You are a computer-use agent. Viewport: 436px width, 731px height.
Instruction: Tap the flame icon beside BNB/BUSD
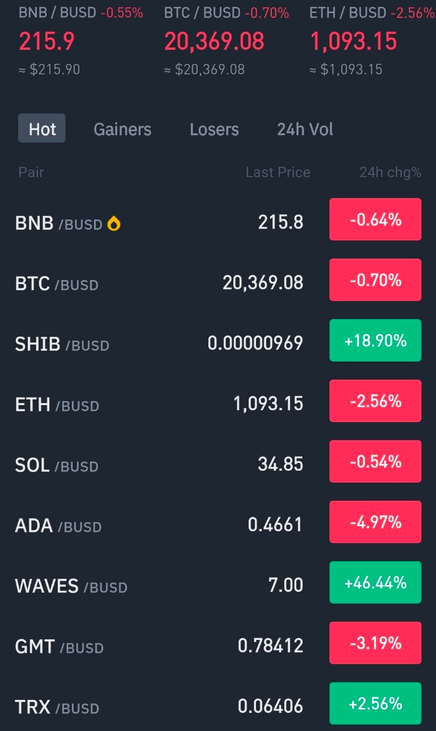114,224
